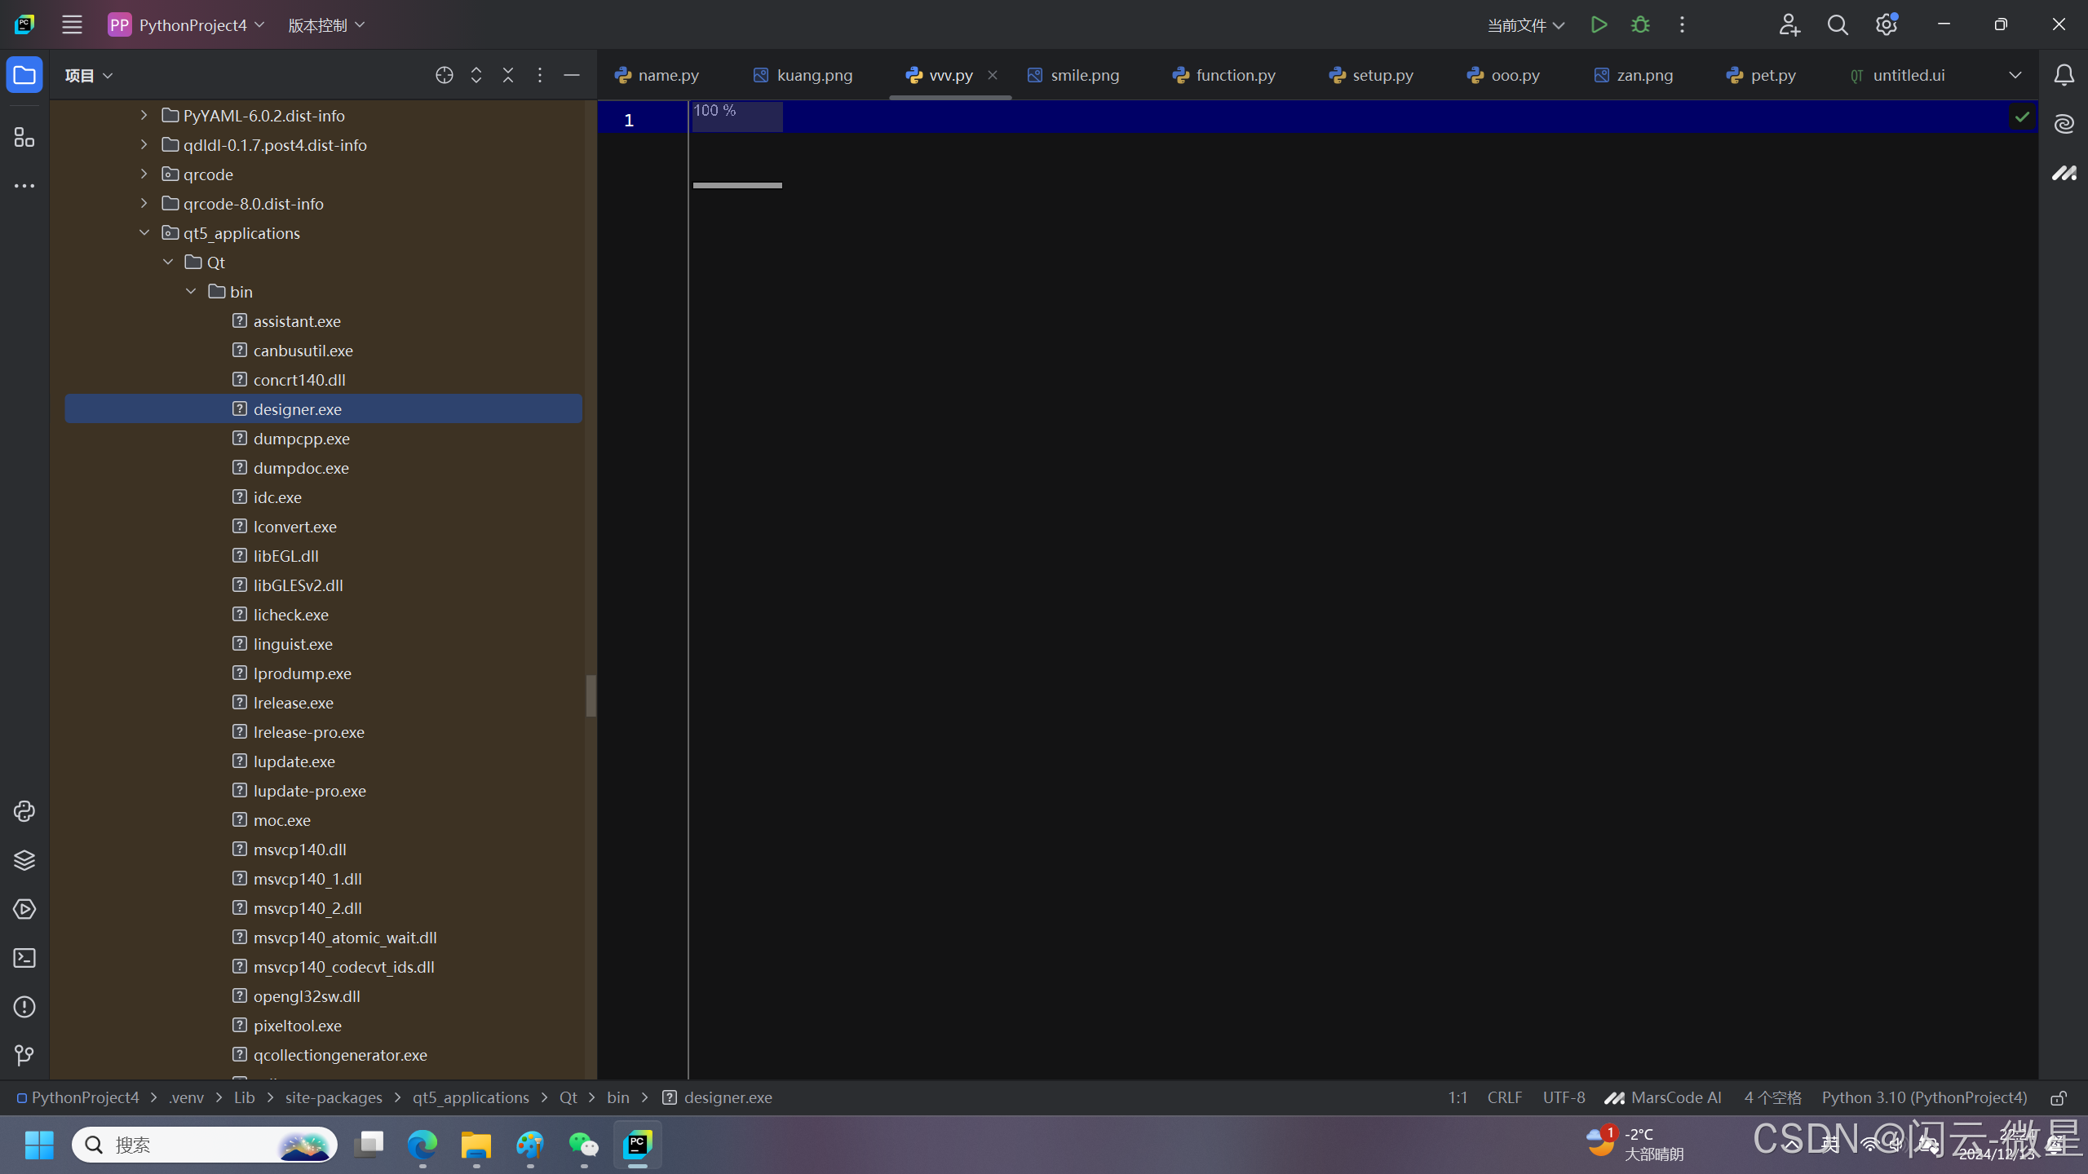2088x1174 pixels.
Task: Open the Python Console tool window
Action: click(x=24, y=811)
